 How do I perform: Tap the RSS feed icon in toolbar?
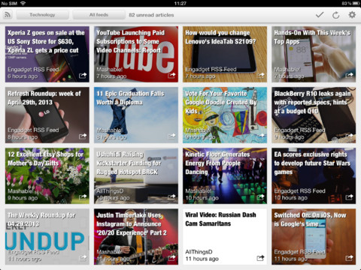coord(8,15)
